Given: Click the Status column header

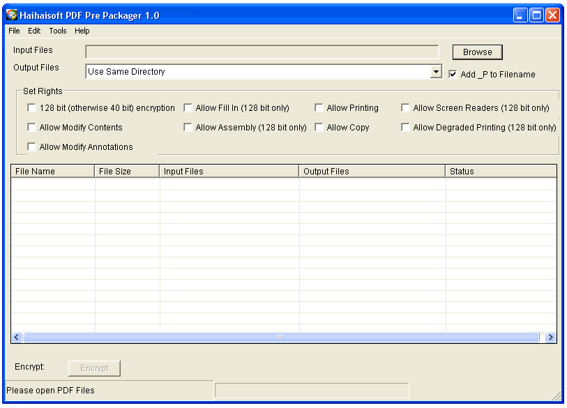Looking at the screenshot, I should click(501, 171).
